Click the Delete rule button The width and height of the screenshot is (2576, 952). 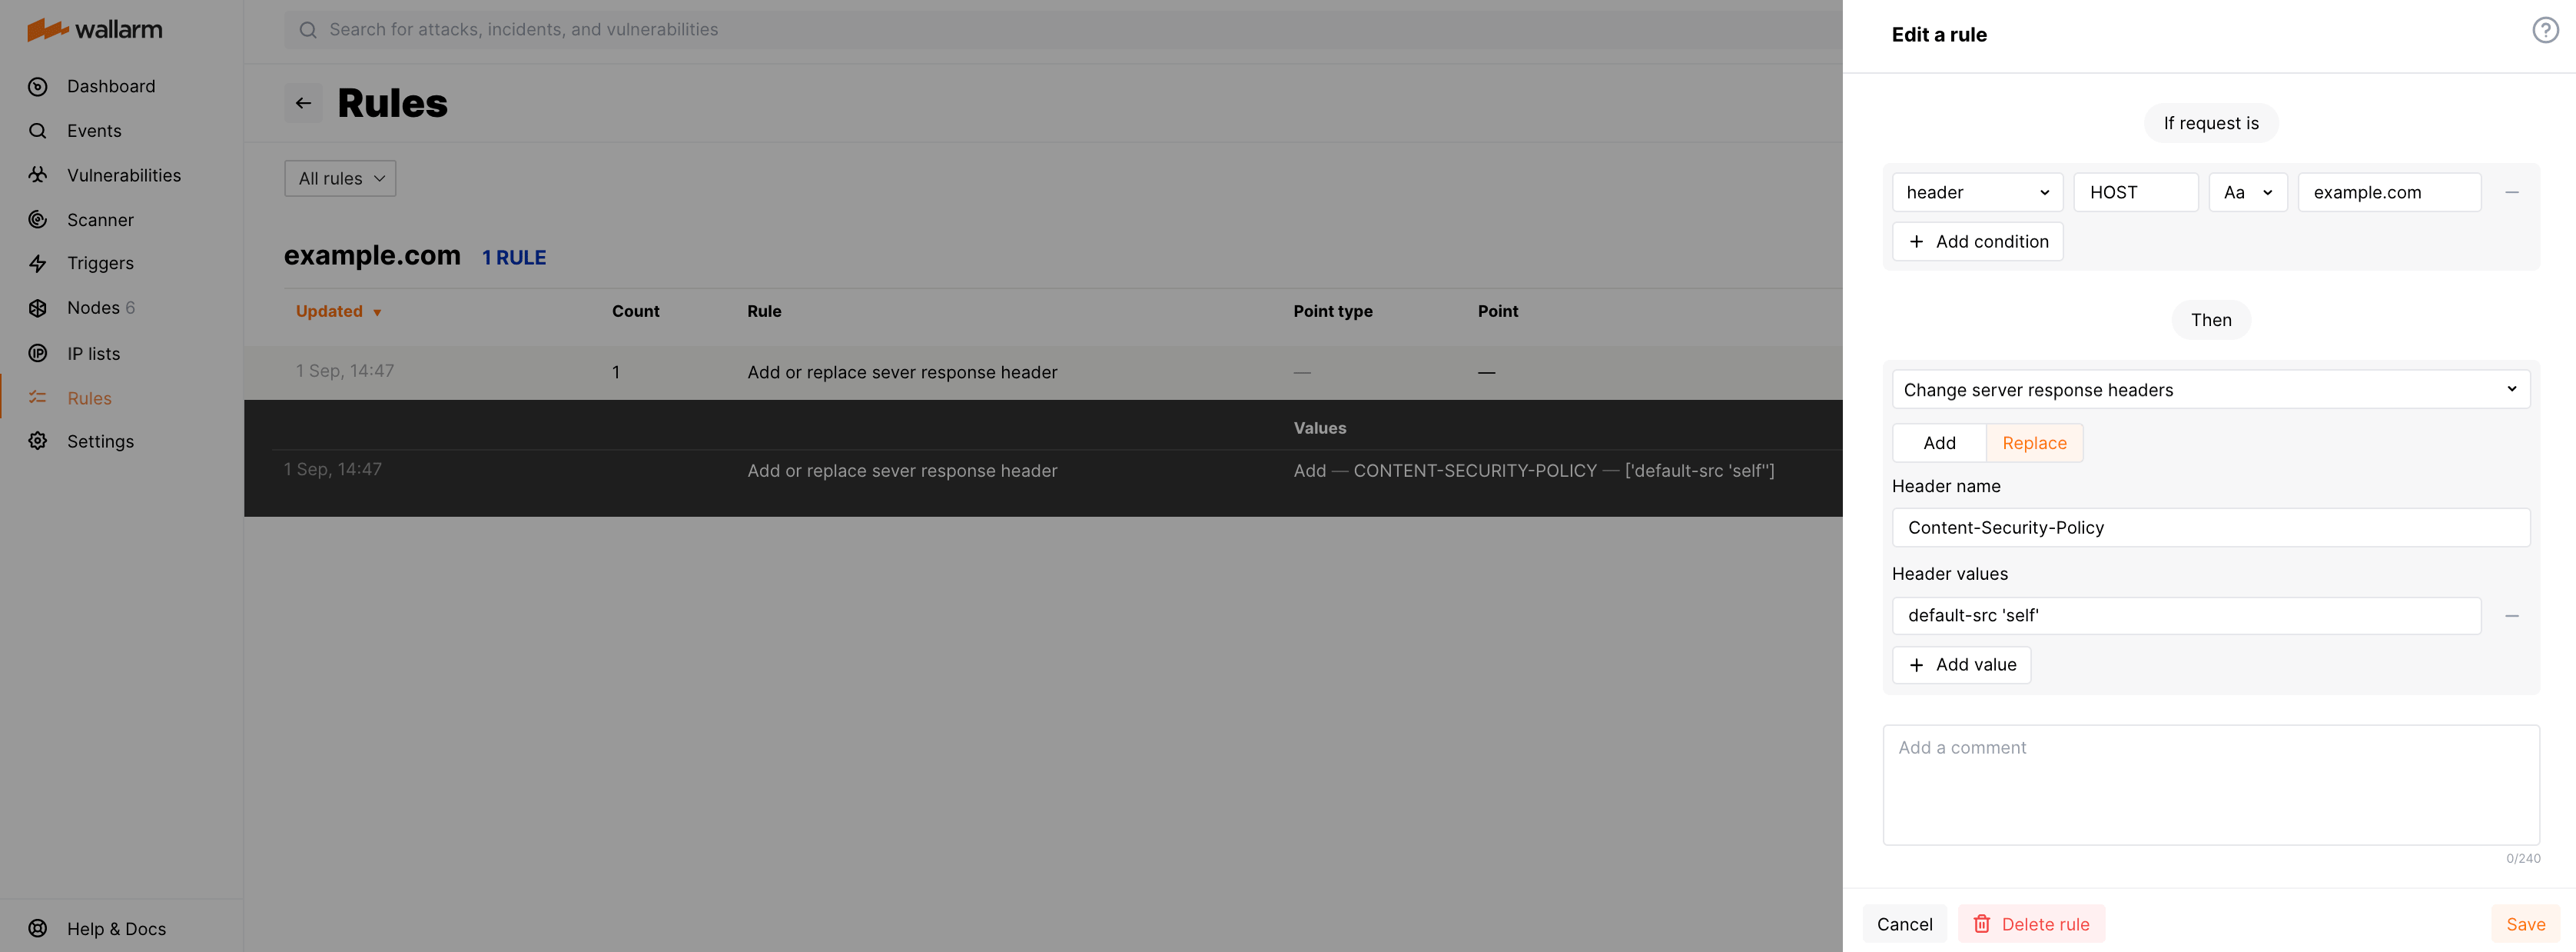point(2031,923)
